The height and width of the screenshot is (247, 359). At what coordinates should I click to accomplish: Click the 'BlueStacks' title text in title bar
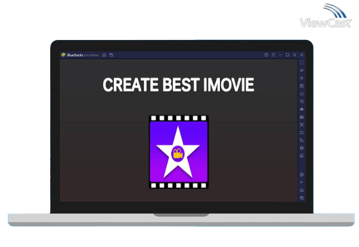pos(75,55)
